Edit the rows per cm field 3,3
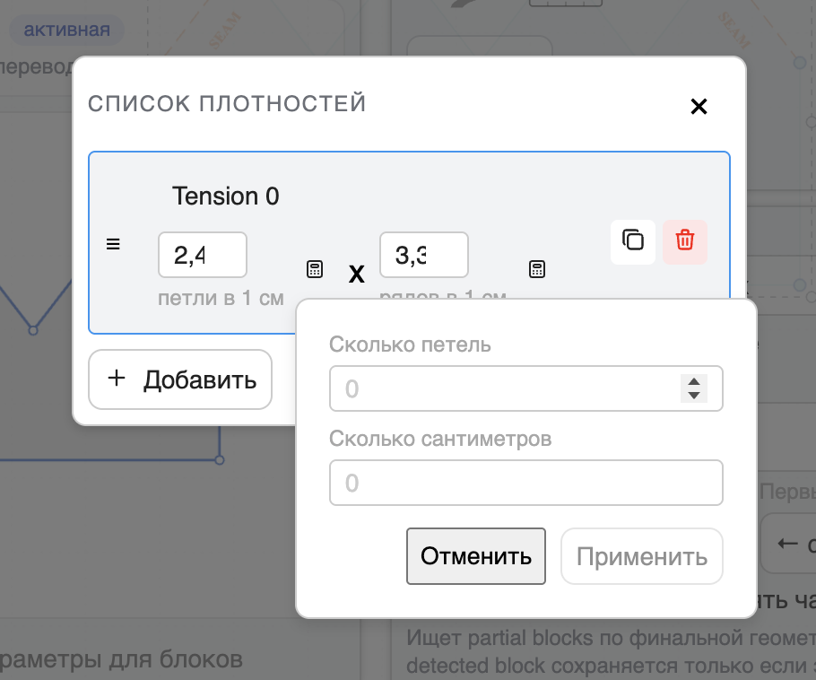This screenshot has width=816, height=680. pos(423,255)
